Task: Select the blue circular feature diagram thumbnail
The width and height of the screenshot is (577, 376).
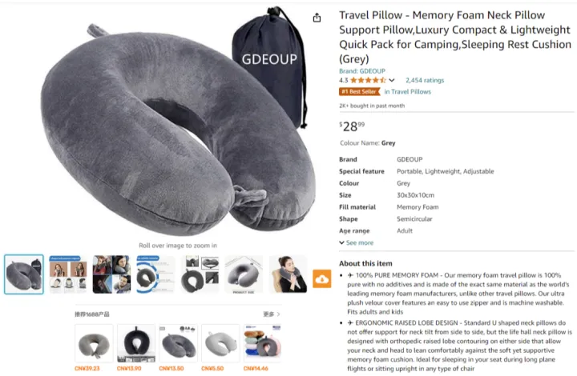Action: pos(155,274)
